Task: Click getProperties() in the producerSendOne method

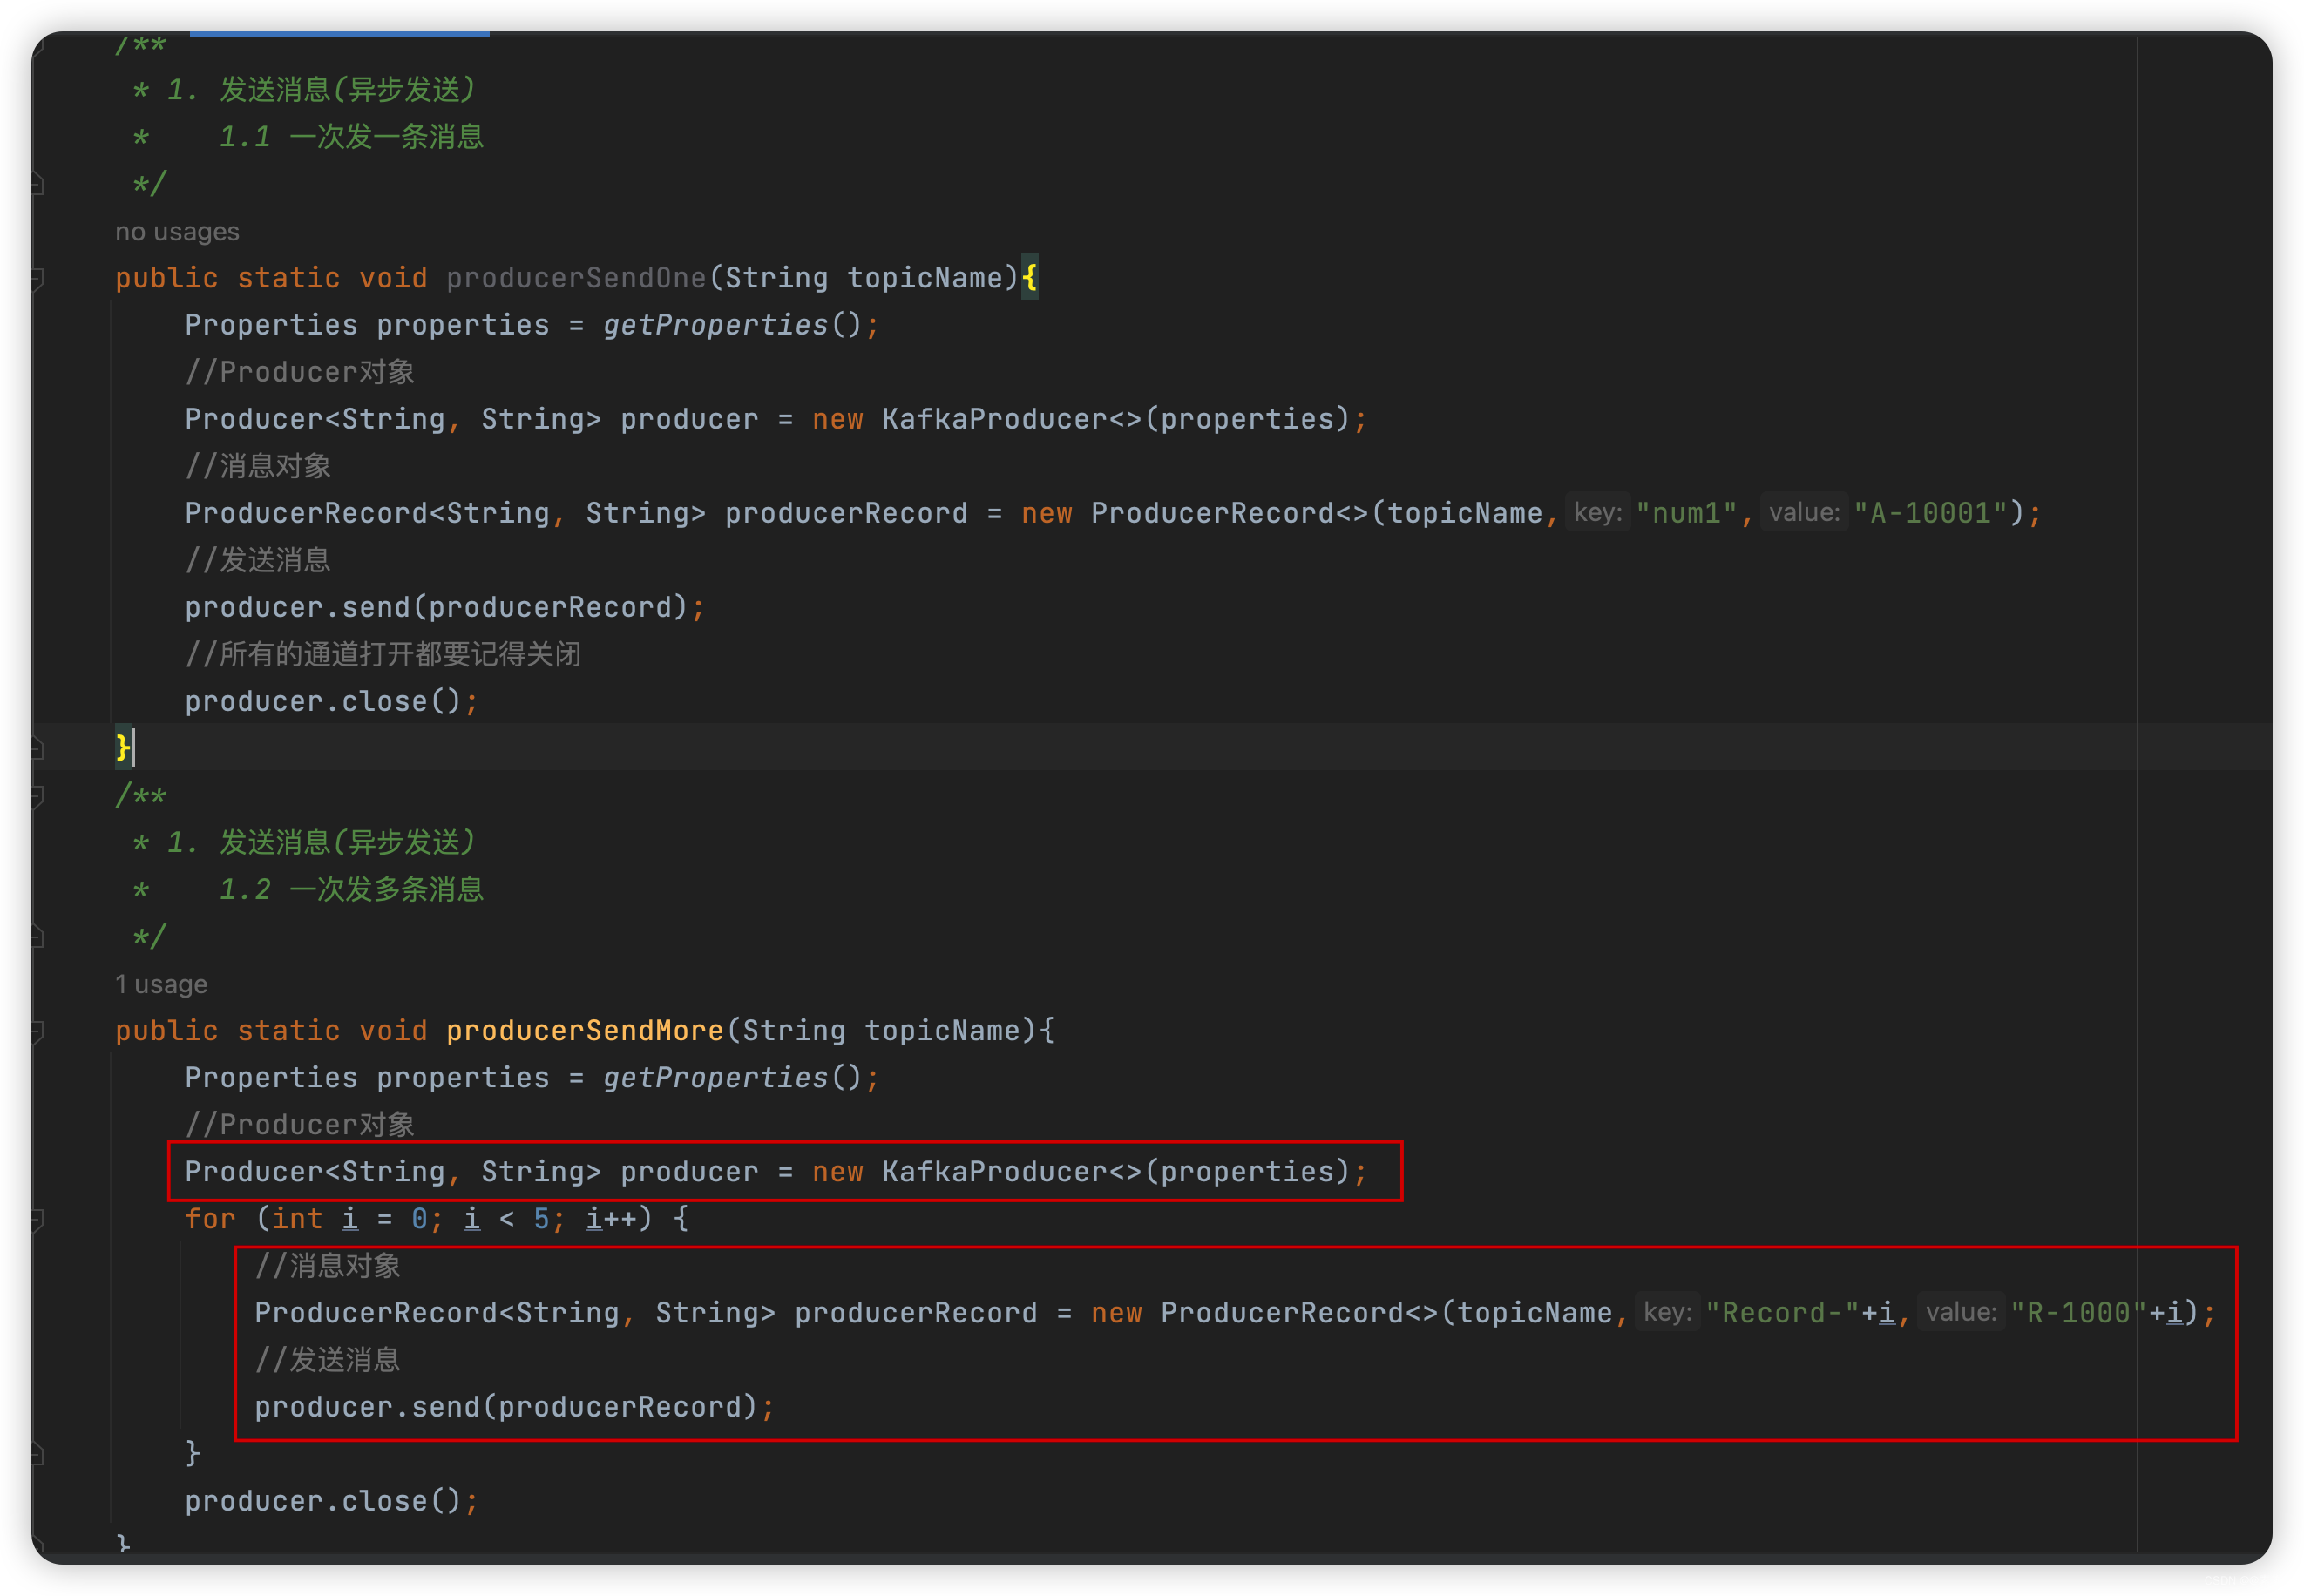Action: 732,325
